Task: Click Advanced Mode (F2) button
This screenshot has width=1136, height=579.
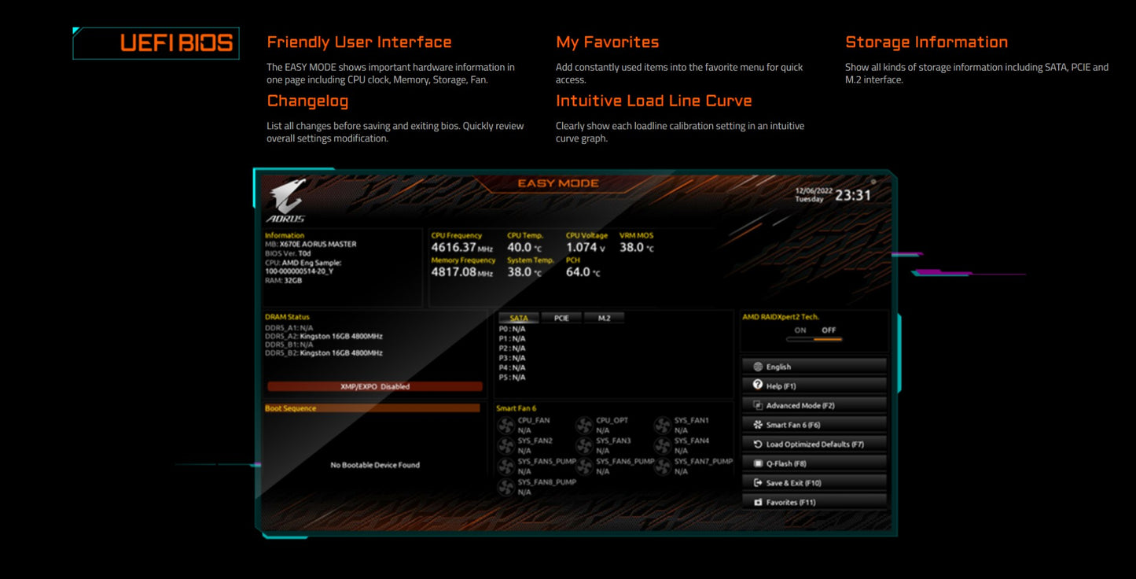Action: coord(814,405)
